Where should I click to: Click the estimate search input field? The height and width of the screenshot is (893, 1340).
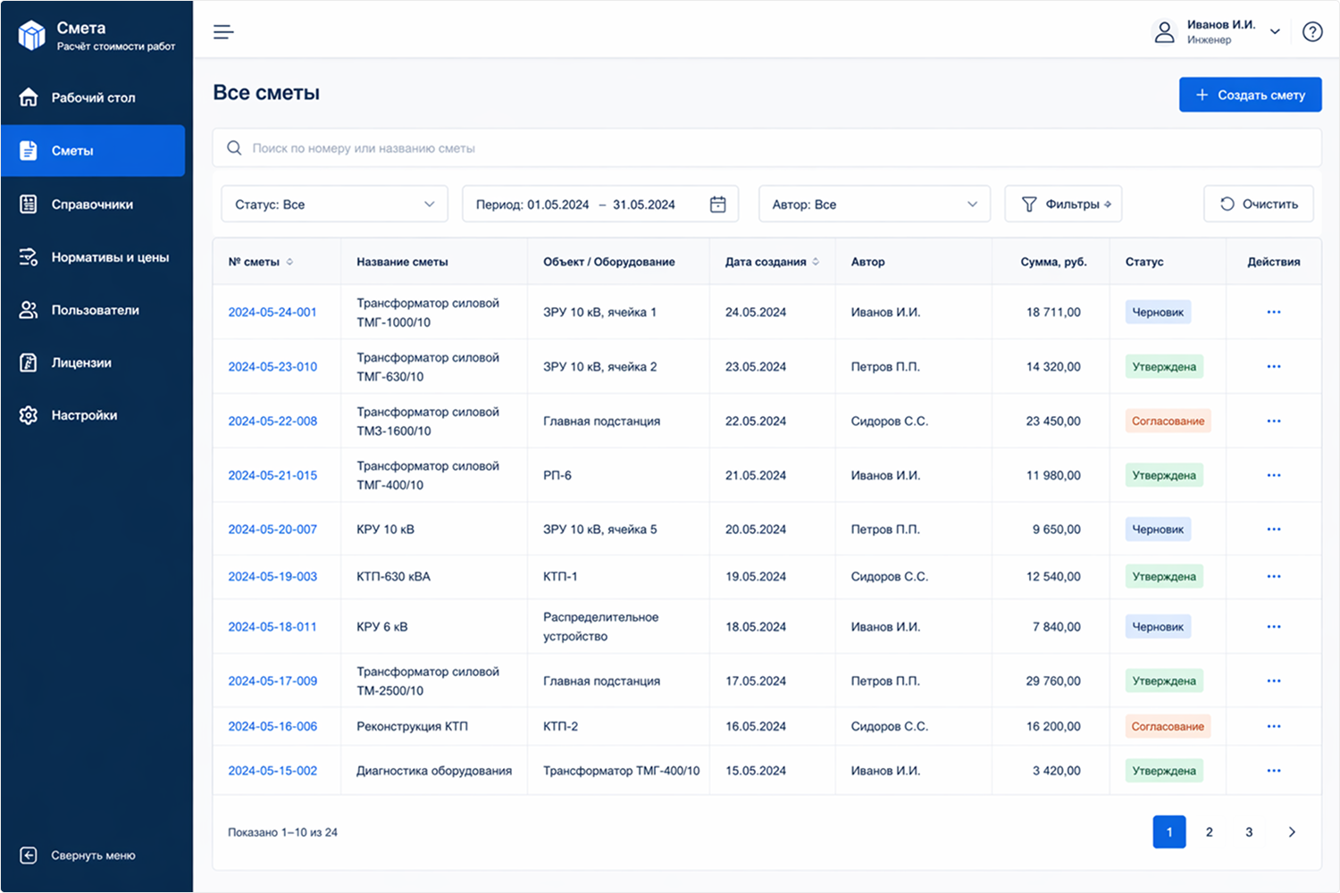tap(766, 148)
